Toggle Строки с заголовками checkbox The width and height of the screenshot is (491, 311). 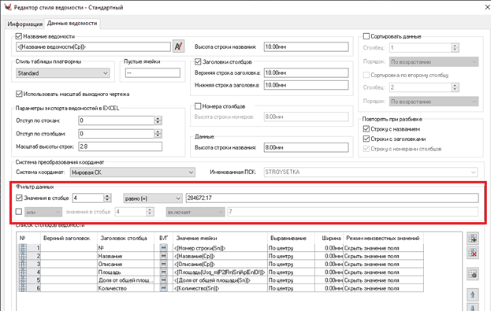pyautogui.click(x=366, y=139)
